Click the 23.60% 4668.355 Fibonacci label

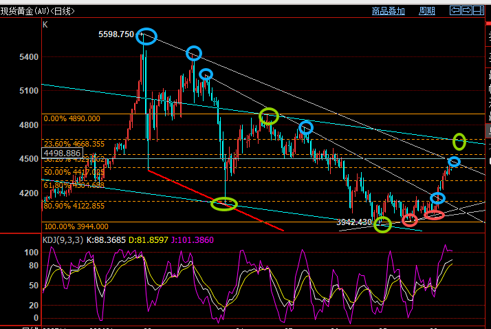point(74,144)
